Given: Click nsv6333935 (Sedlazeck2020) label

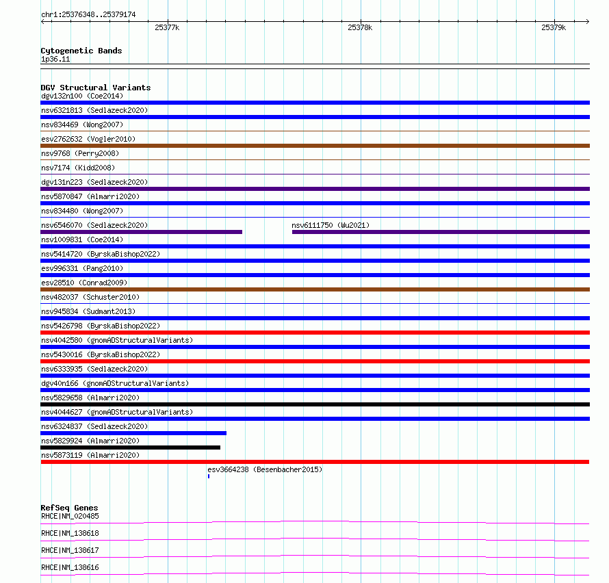Looking at the screenshot, I should point(94,369).
